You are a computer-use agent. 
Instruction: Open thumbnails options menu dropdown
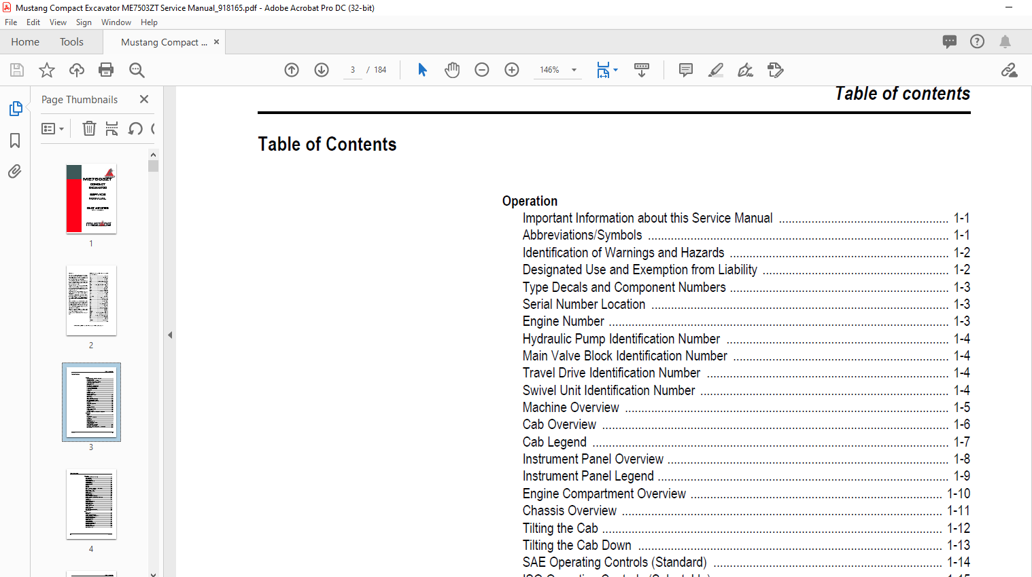click(52, 128)
